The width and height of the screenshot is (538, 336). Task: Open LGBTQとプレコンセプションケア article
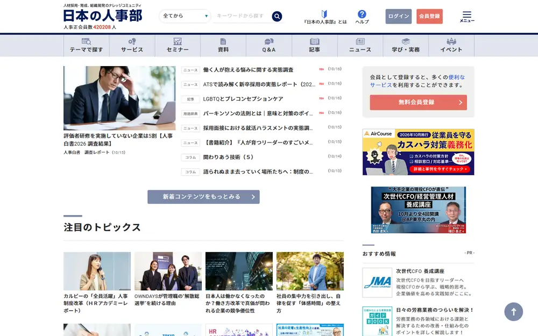click(x=243, y=99)
